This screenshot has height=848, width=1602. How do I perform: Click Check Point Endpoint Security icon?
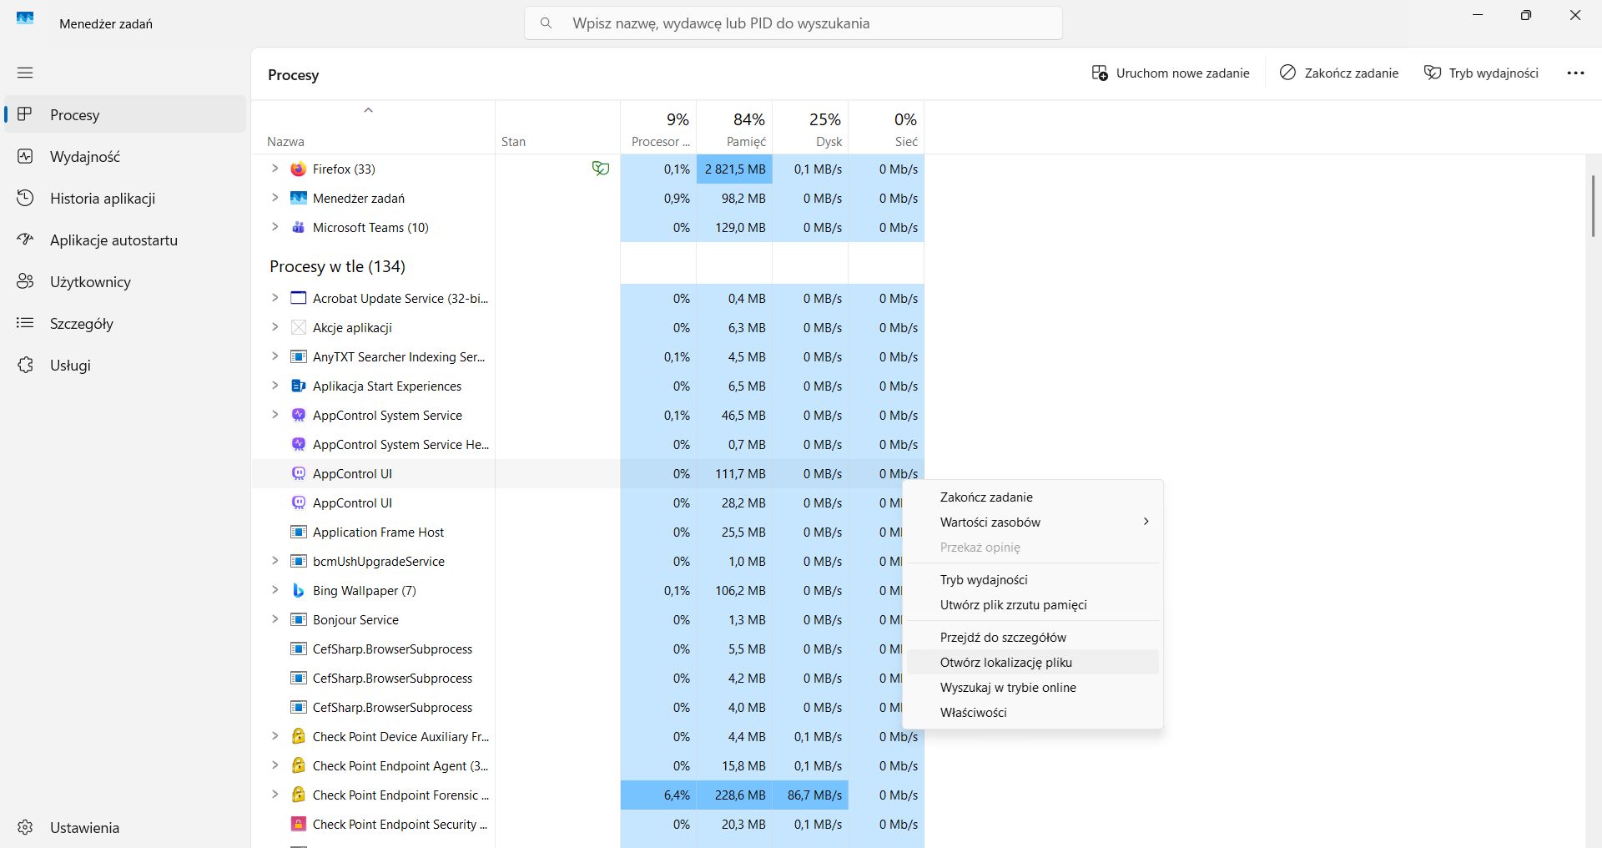coord(298,824)
